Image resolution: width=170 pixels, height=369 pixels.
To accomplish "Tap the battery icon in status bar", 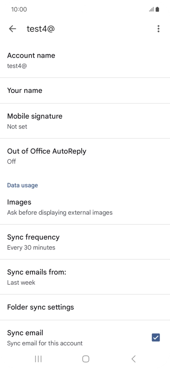I will pos(157,9).
